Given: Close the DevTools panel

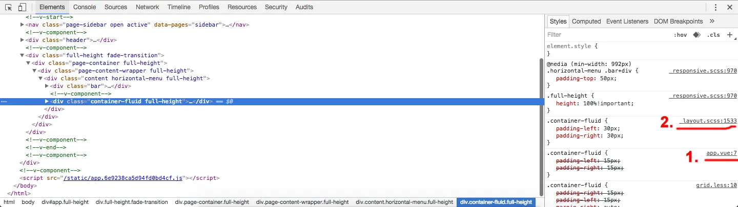Looking at the screenshot, I should pos(730,7).
